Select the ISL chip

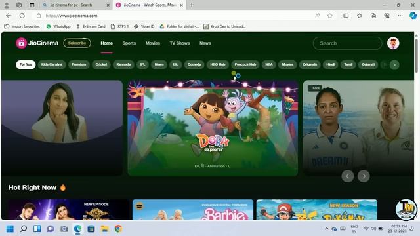[x=176, y=64]
